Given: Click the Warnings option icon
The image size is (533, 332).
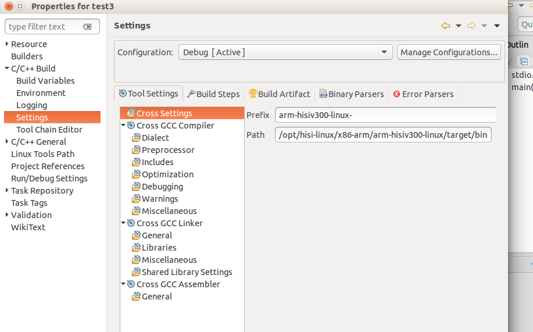Looking at the screenshot, I should pos(137,199).
